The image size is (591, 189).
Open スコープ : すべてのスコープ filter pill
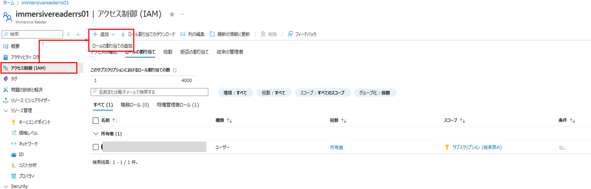[323, 92]
